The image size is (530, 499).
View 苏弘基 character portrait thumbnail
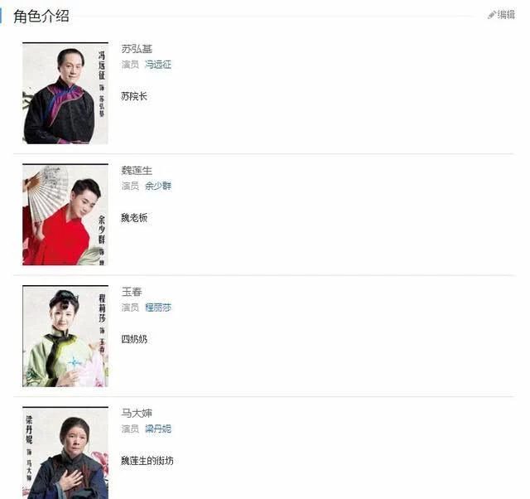[65, 93]
